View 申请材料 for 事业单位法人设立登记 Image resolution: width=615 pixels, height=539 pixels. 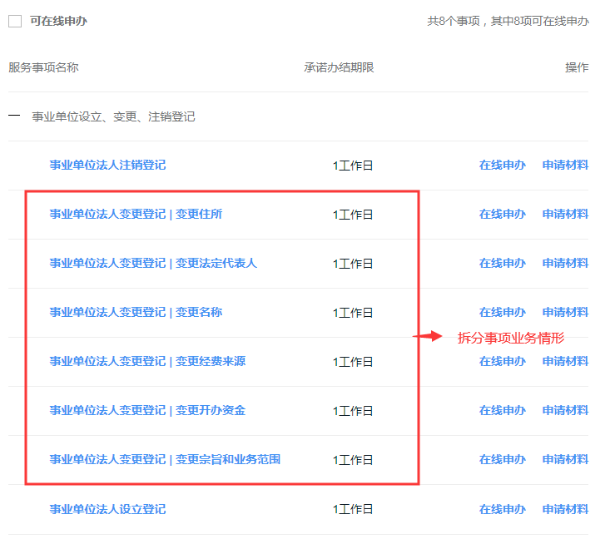point(565,508)
